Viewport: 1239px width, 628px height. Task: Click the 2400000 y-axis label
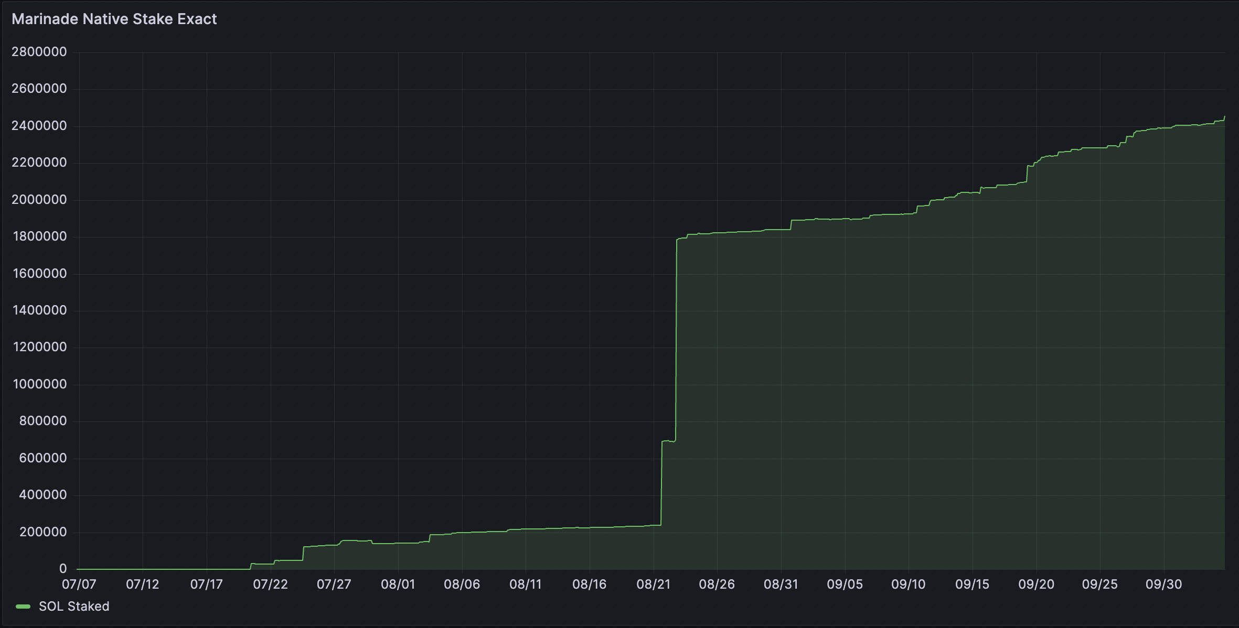point(39,126)
